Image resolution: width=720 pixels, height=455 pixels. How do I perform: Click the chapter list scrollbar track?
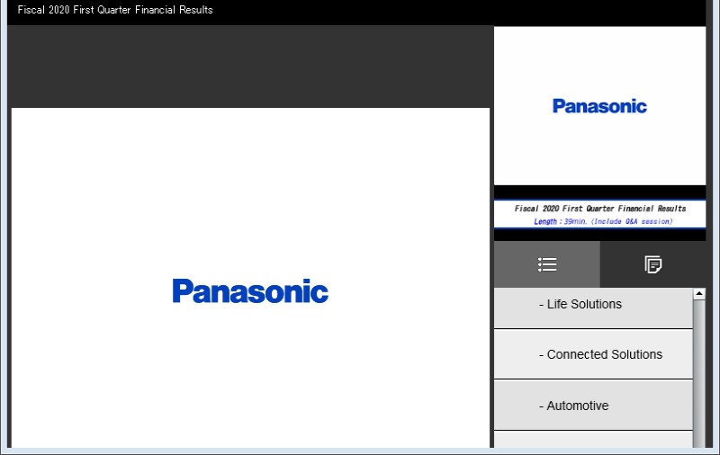pos(699,374)
